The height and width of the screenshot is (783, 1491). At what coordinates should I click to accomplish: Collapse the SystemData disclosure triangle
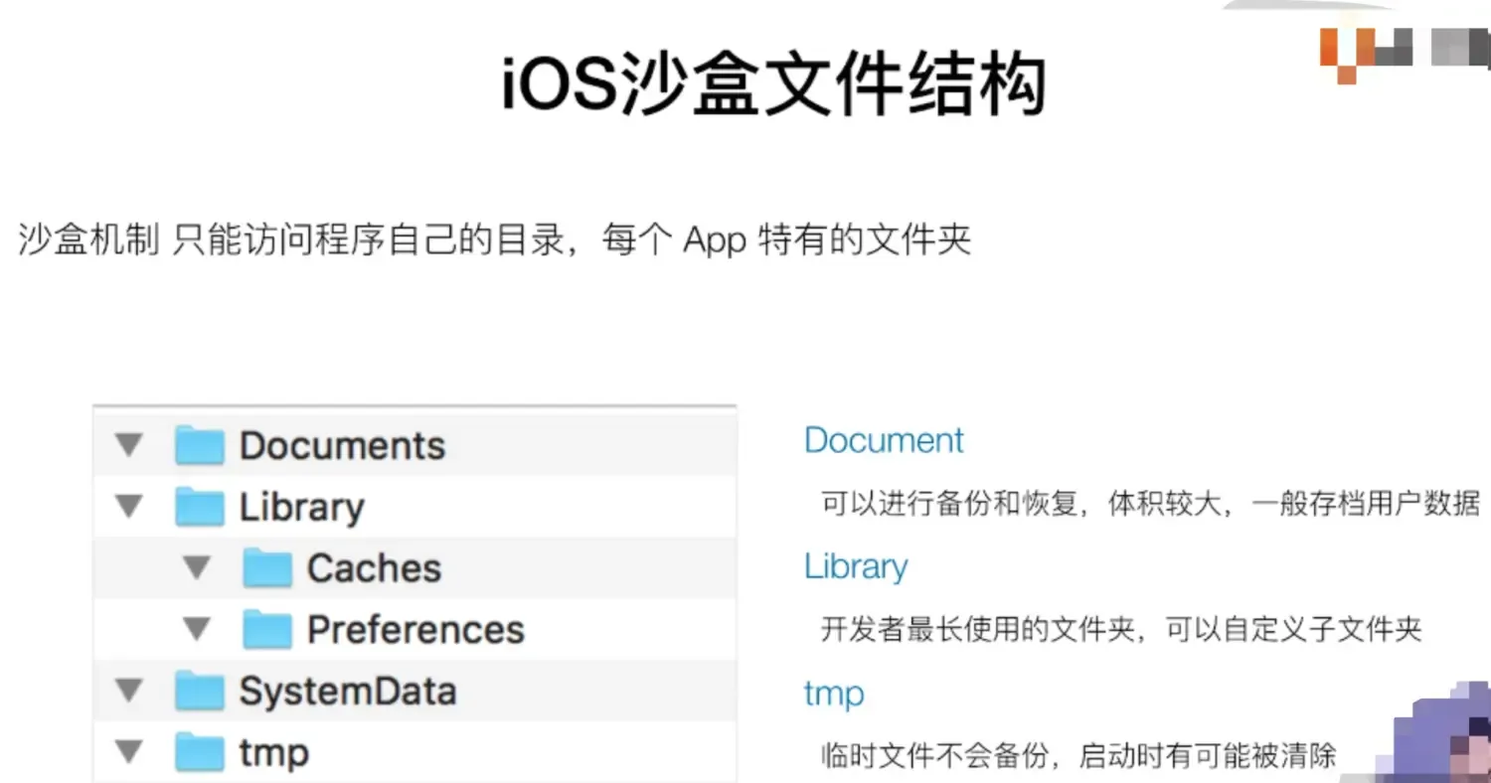129,691
